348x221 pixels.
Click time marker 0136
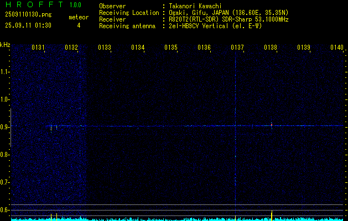(204, 48)
